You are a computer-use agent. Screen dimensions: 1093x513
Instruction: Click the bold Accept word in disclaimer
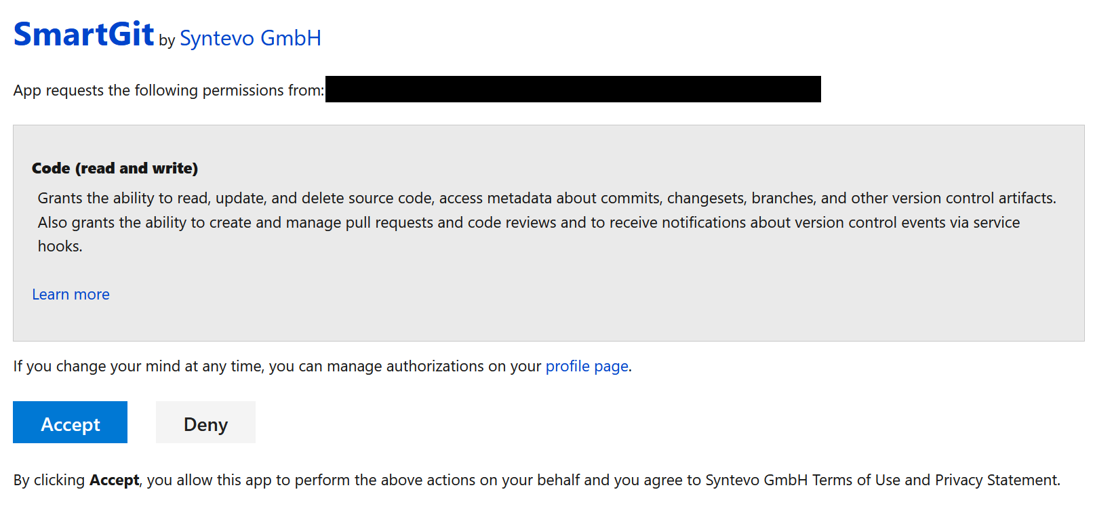(114, 480)
